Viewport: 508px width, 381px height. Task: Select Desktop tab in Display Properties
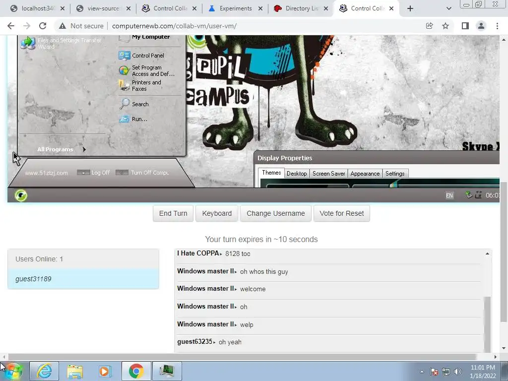297,174
